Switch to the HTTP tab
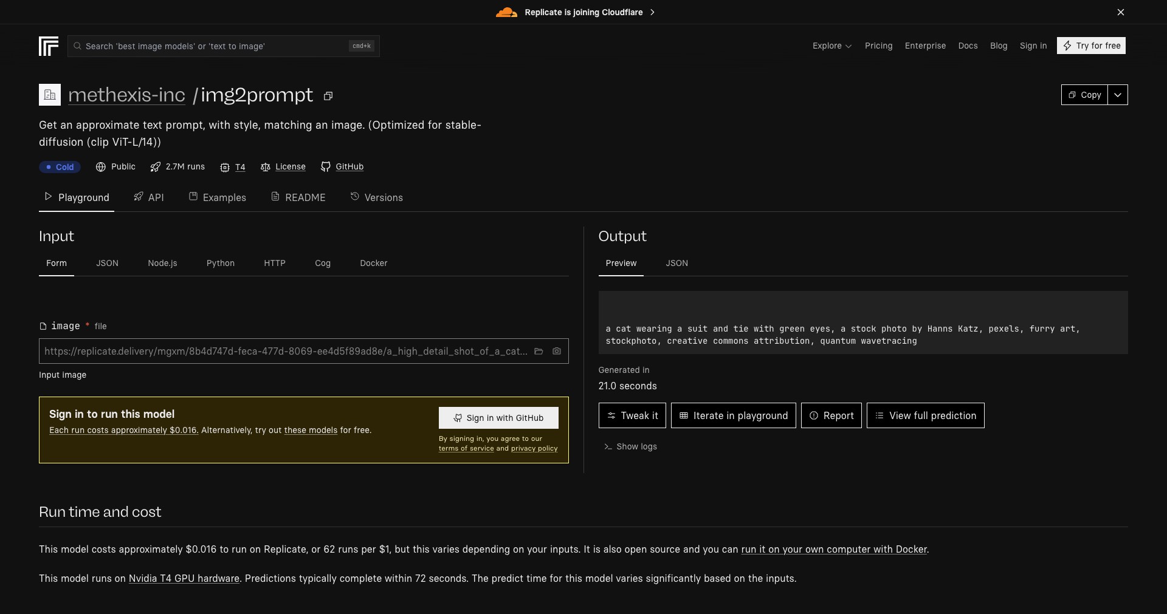 click(275, 263)
